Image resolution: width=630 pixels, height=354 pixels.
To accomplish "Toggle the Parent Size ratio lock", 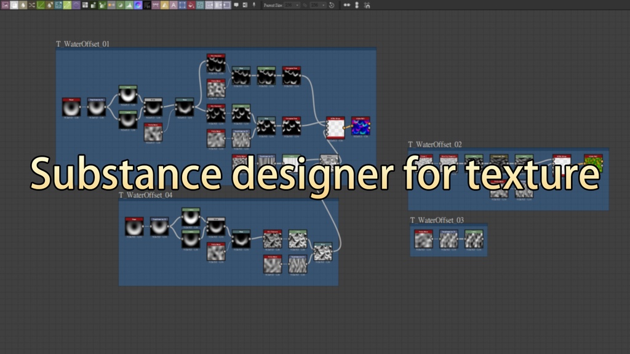I will click(x=305, y=5).
